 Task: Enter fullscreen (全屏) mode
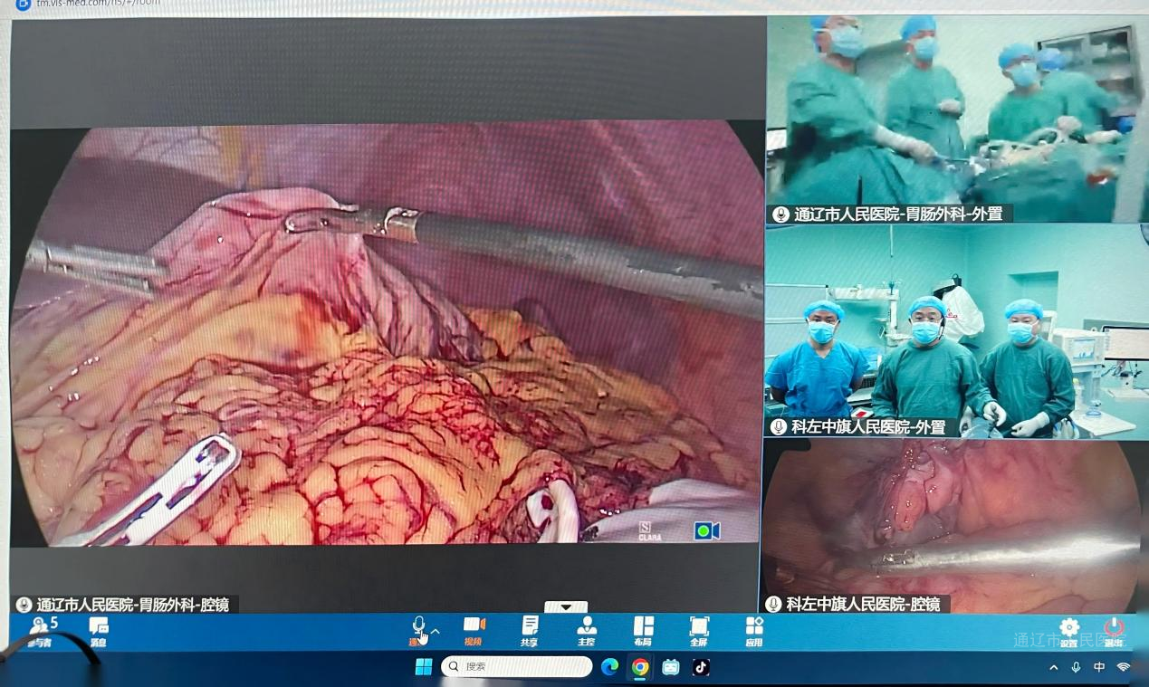[698, 629]
